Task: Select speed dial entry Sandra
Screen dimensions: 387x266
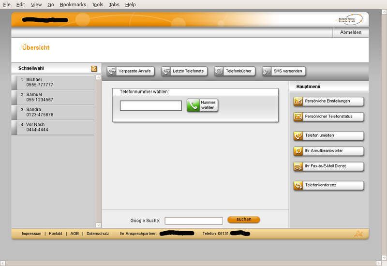Action: [53, 112]
